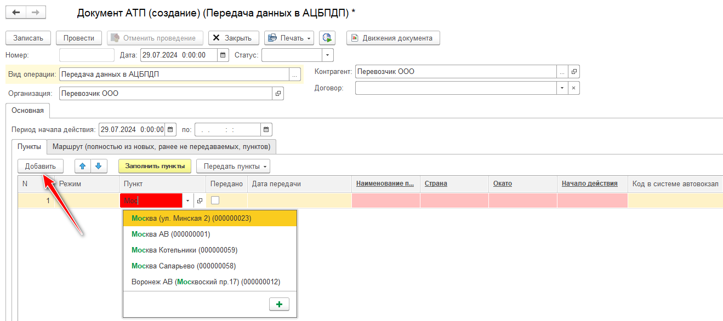Click green plus to create new пункт
Viewport: 723px width, 321px height.
279,304
